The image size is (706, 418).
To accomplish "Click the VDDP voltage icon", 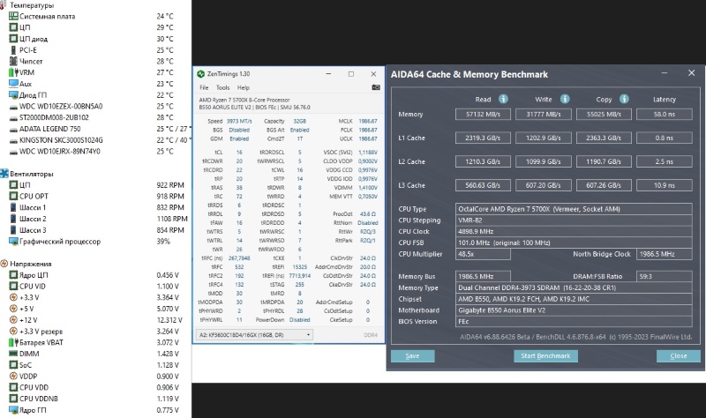I will tap(13, 377).
